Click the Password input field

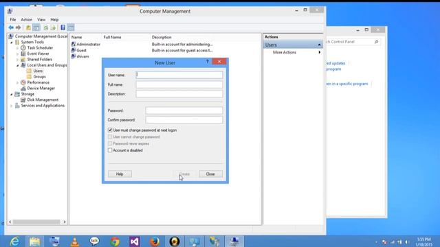pos(184,110)
